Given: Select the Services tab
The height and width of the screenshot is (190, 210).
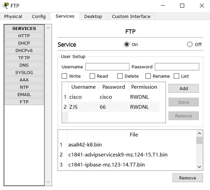Looking at the screenshot, I should point(65,16).
